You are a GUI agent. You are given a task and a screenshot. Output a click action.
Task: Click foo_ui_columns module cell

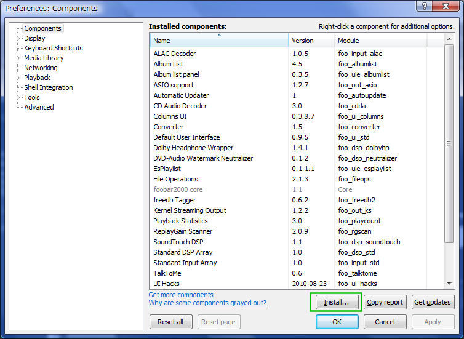tap(361, 116)
